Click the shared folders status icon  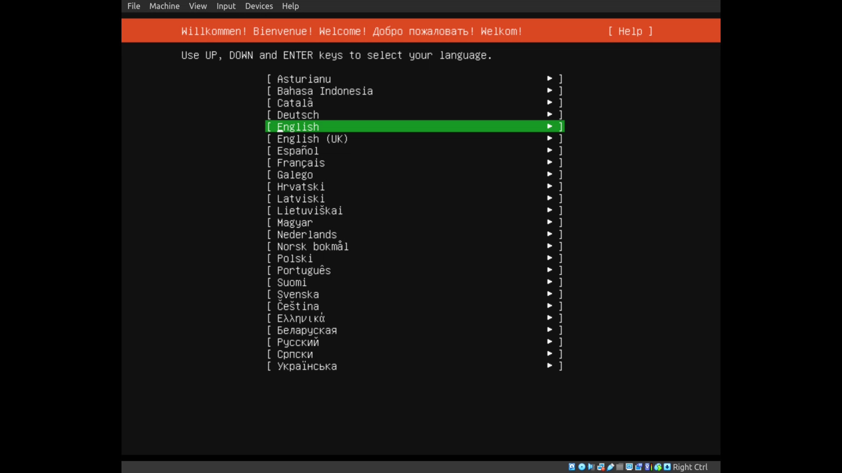pyautogui.click(x=620, y=467)
